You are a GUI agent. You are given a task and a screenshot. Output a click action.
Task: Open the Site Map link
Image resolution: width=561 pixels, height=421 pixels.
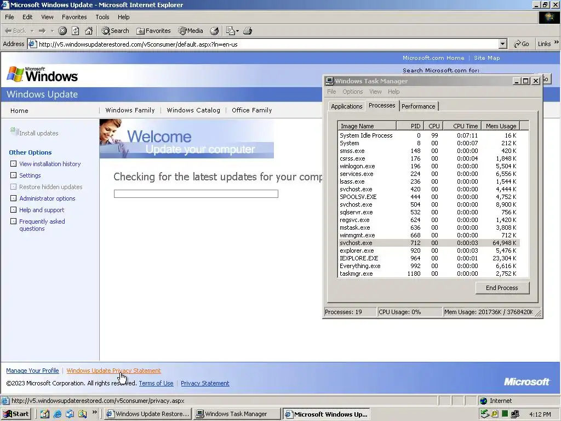click(486, 58)
